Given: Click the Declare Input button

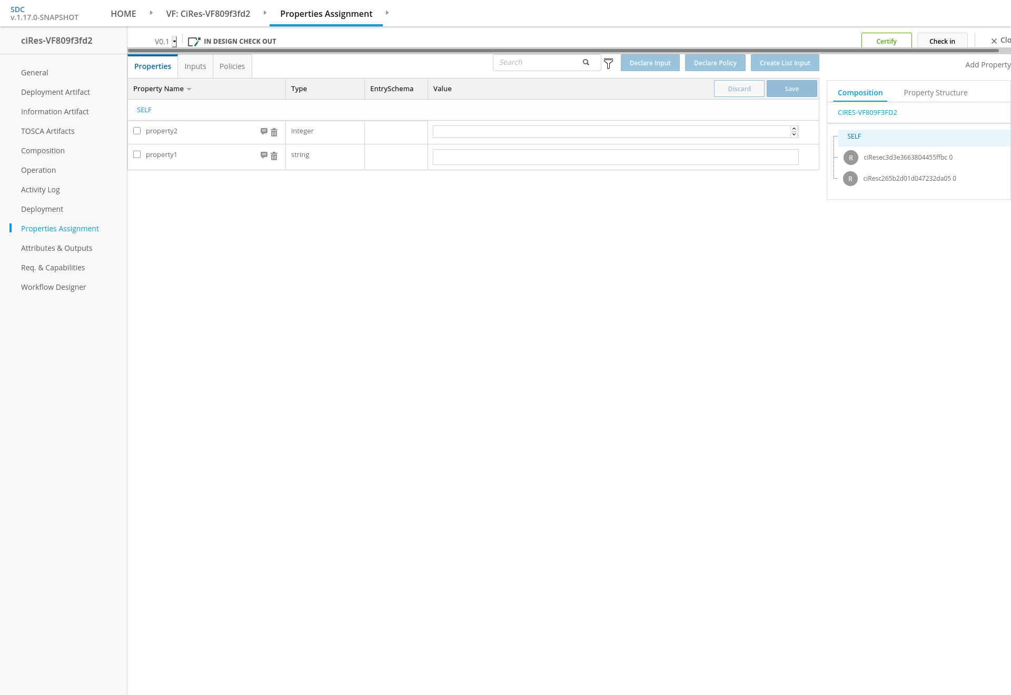Looking at the screenshot, I should [x=650, y=63].
